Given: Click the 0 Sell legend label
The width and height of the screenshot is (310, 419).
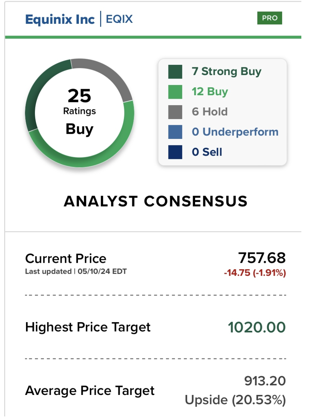Looking at the screenshot, I should click(207, 152).
